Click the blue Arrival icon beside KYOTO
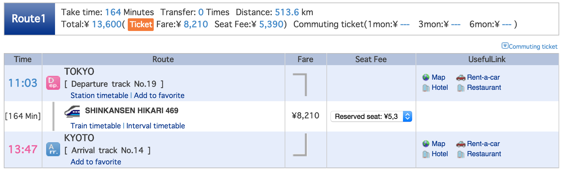Image resolution: width=563 pixels, height=172 pixels. point(53,149)
